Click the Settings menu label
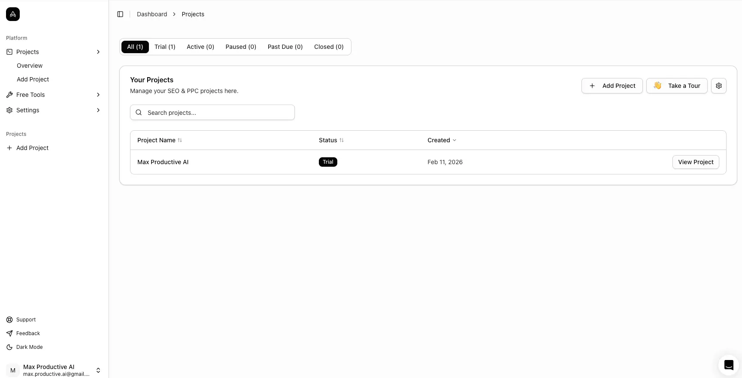Screen dimensions: 742x378 click(28, 110)
